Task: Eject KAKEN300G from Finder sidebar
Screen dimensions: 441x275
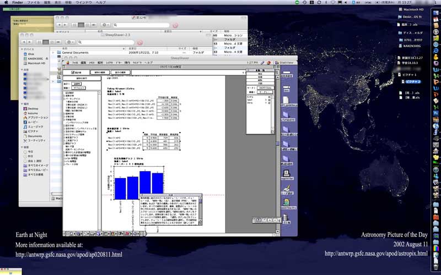Action: coord(47,59)
